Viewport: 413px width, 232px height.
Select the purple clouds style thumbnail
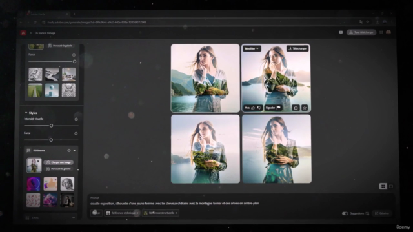coord(50,200)
